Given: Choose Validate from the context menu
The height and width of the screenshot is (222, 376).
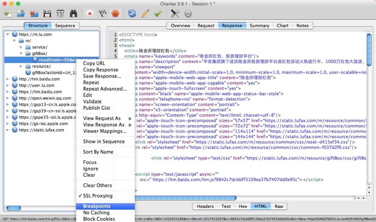Looking at the screenshot, I should 92,101.
